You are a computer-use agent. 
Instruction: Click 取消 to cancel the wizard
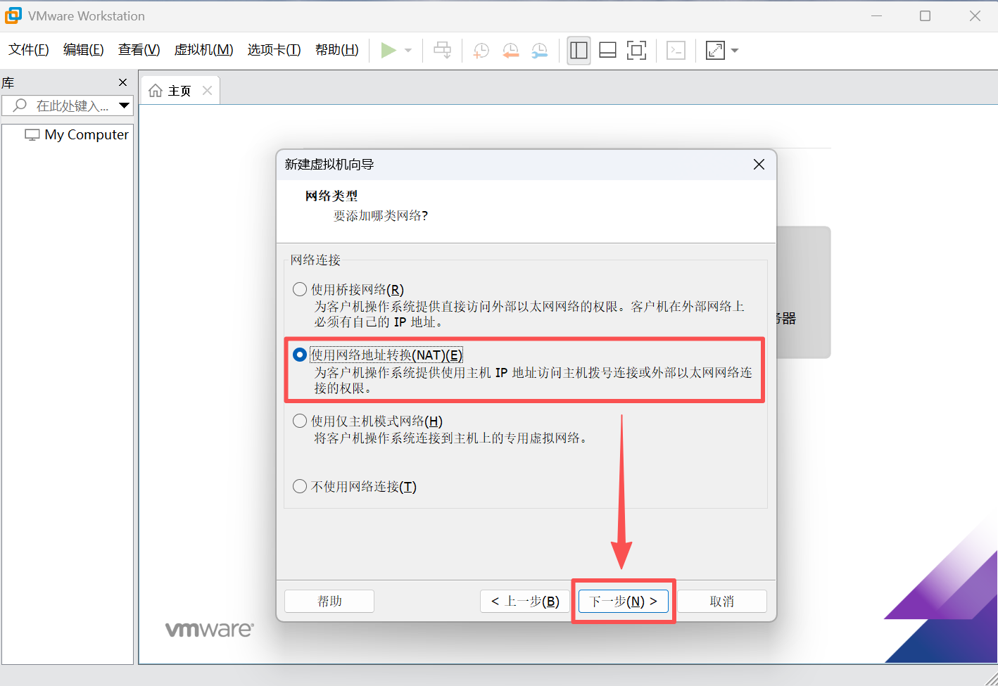[x=722, y=601]
